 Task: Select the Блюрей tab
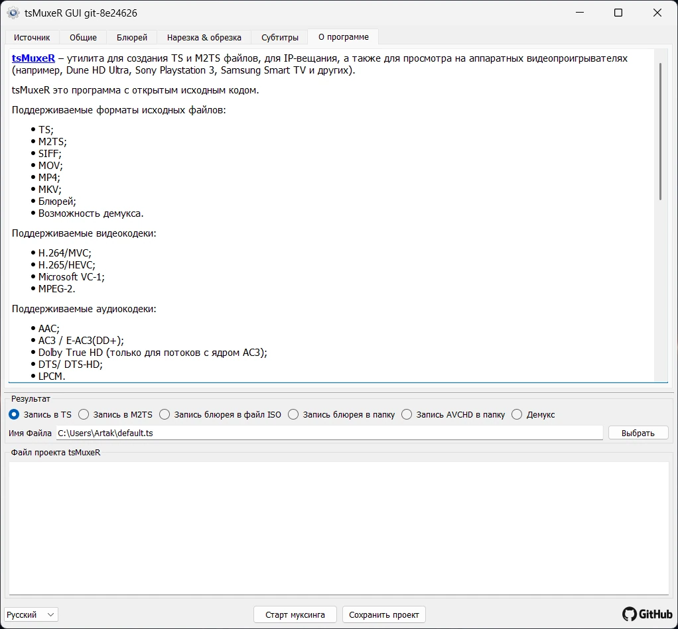pos(132,38)
